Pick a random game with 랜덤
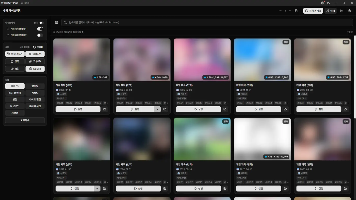 331,11
